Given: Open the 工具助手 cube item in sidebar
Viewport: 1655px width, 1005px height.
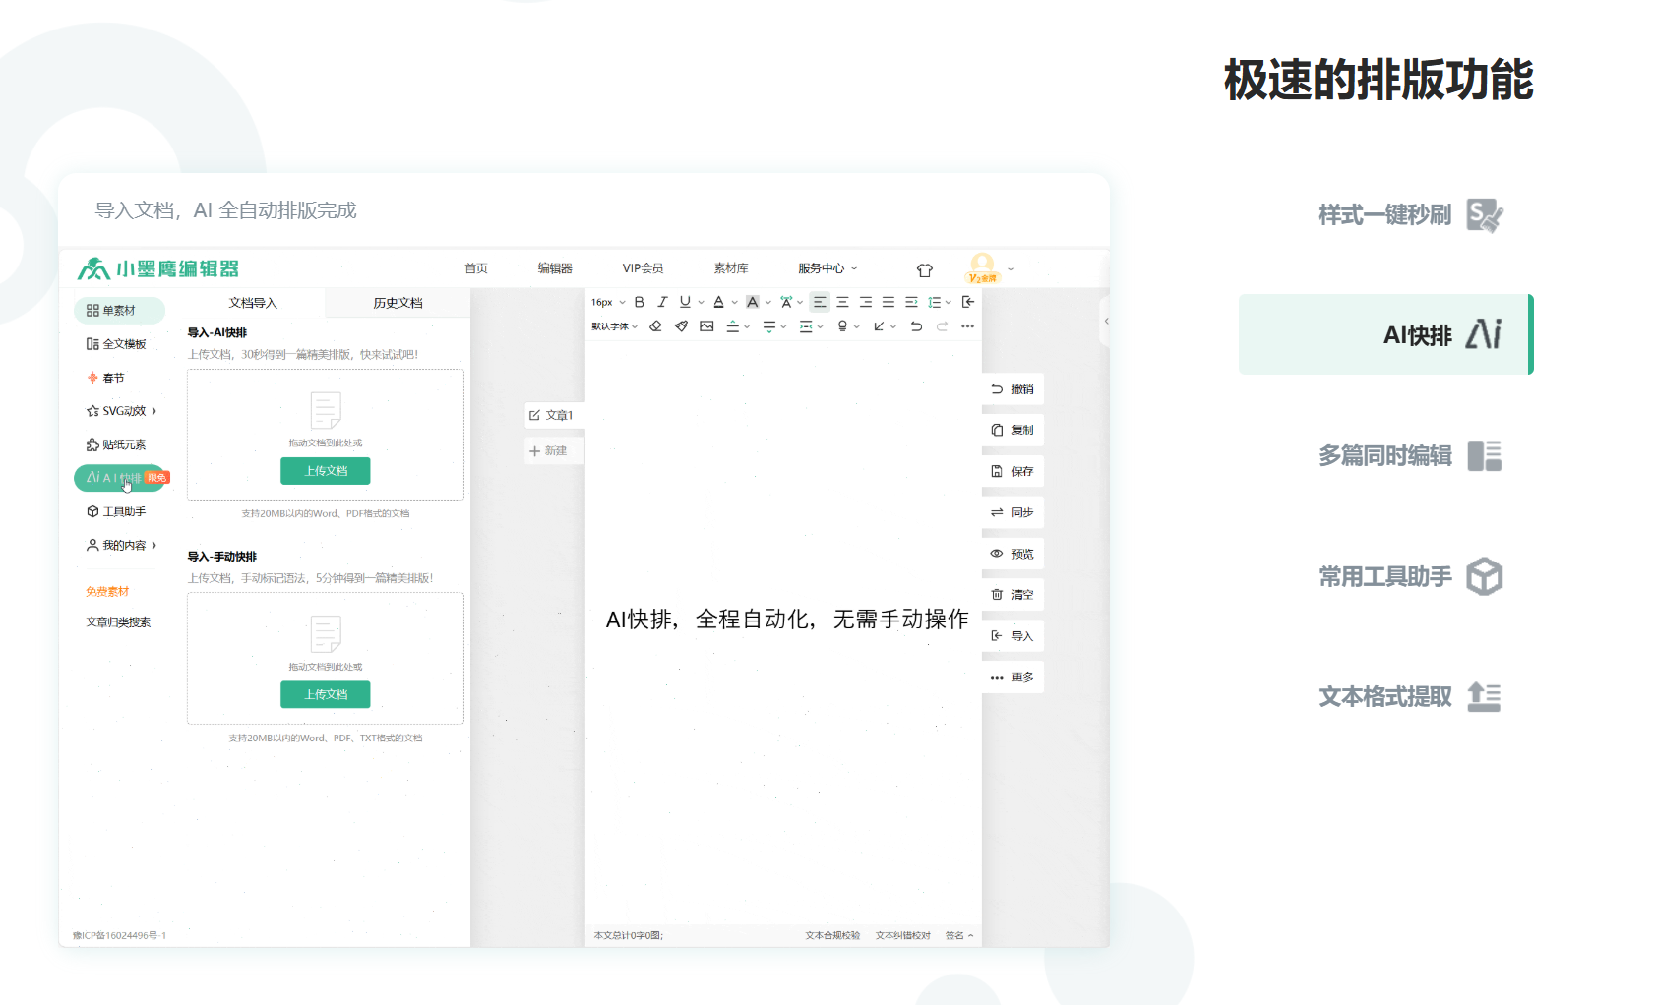Looking at the screenshot, I should (x=117, y=511).
